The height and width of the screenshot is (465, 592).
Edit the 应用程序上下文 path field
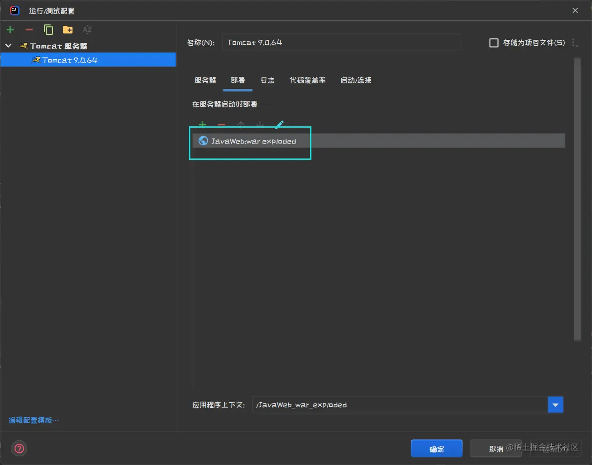point(400,405)
